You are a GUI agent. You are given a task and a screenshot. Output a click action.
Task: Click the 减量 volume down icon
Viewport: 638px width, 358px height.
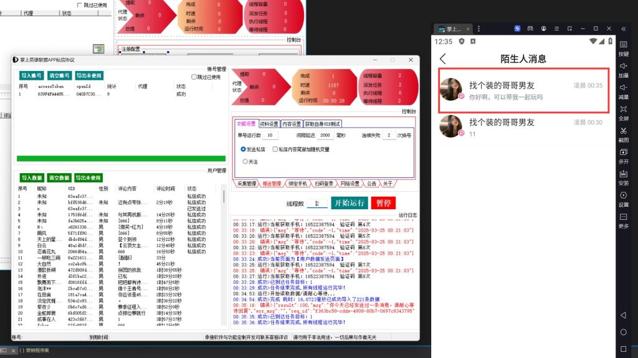pos(624,88)
